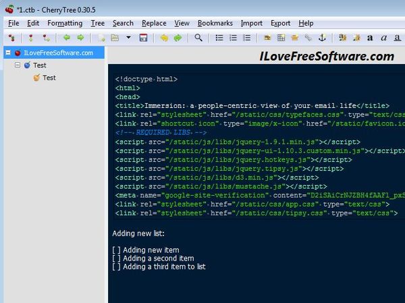This screenshot has width=405, height=303.
Task: Click the Find magnifier icon in toolbar
Action: click(x=198, y=38)
